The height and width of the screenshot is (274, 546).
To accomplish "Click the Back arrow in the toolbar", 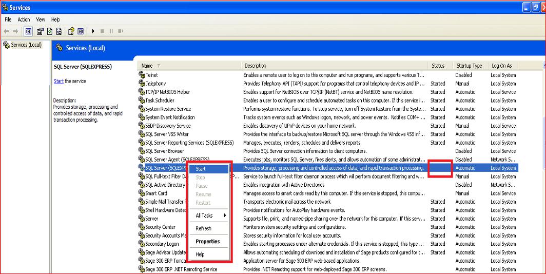I will 6,31.
